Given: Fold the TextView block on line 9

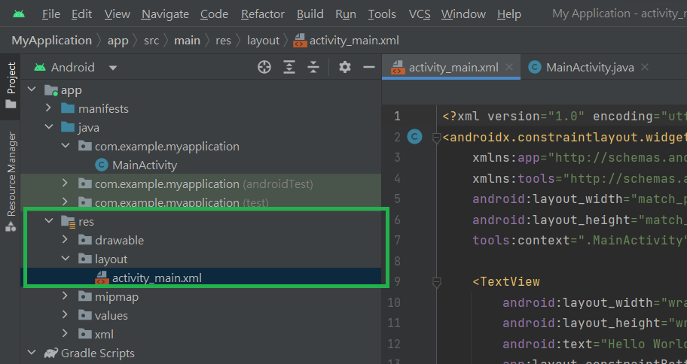Looking at the screenshot, I should pyautogui.click(x=436, y=284).
